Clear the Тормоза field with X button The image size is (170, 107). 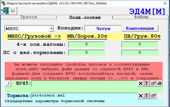click(141, 96)
